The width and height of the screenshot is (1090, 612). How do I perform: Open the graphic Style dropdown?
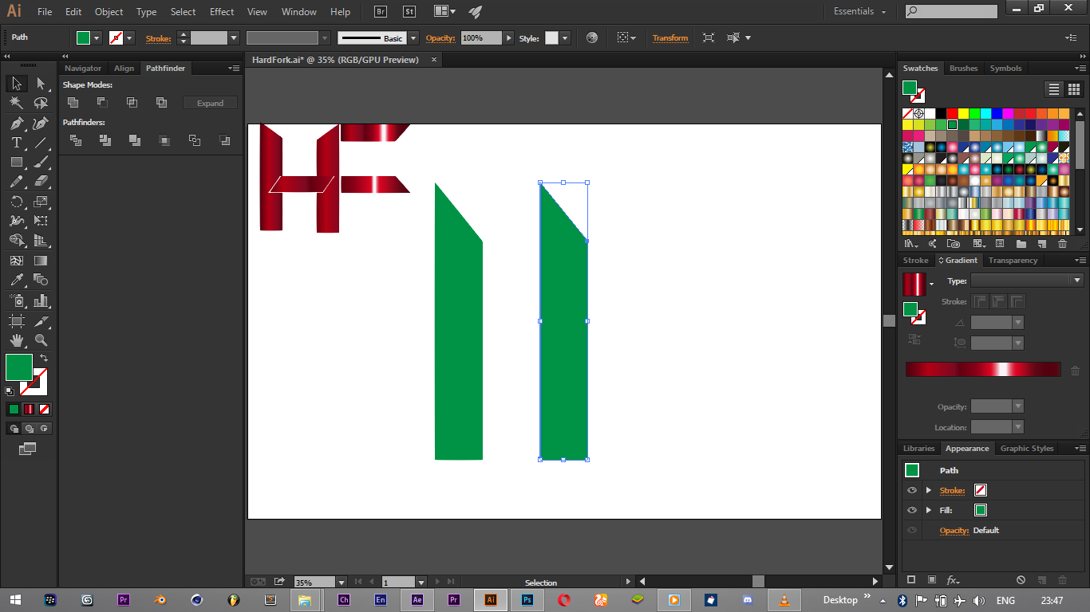pos(565,38)
